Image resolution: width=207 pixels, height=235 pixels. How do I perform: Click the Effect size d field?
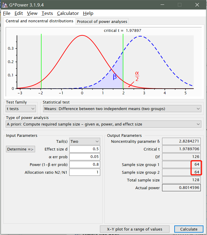[x=85, y=149]
